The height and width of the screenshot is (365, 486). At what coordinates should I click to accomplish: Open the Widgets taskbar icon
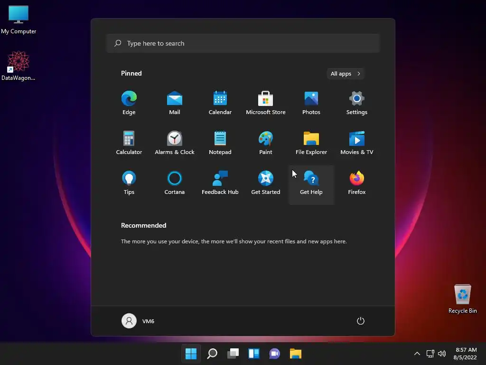[x=254, y=354]
